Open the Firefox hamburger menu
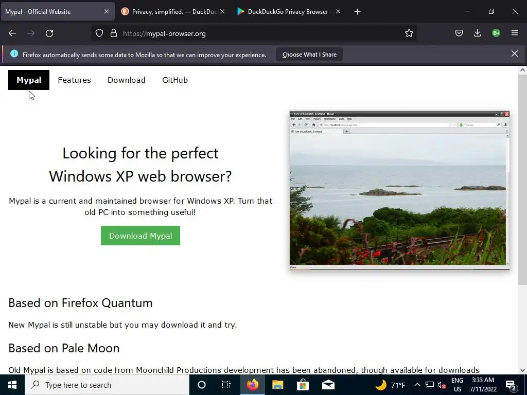The width and height of the screenshot is (527, 395). coord(515,33)
